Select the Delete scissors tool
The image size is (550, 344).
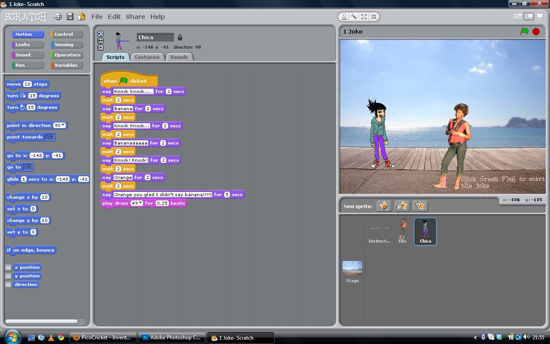click(x=354, y=17)
